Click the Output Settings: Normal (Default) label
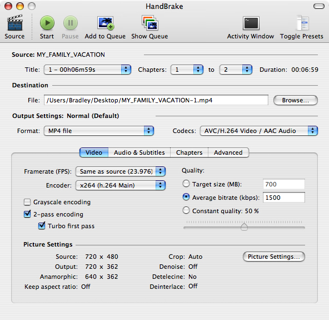The height and width of the screenshot is (320, 329). 66,116
